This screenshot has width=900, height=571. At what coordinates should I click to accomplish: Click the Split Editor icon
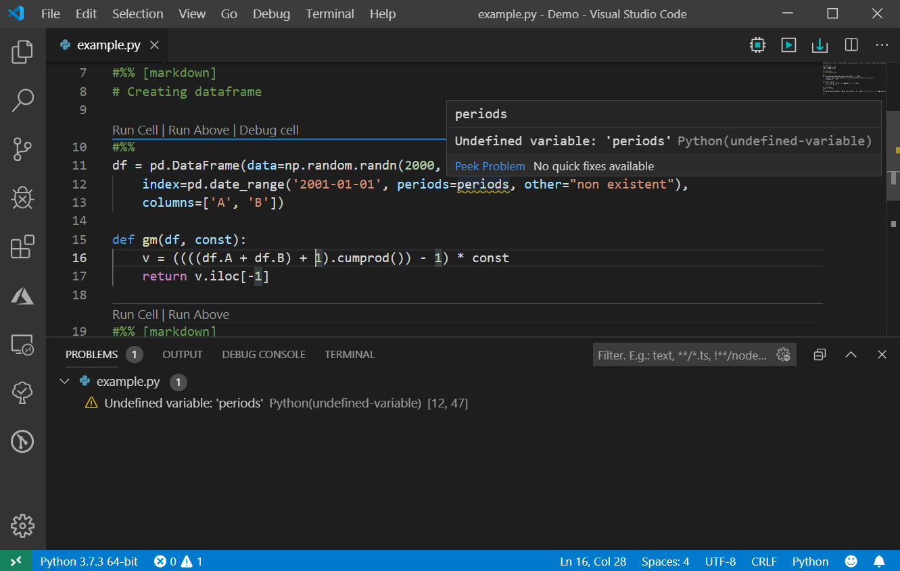[851, 45]
